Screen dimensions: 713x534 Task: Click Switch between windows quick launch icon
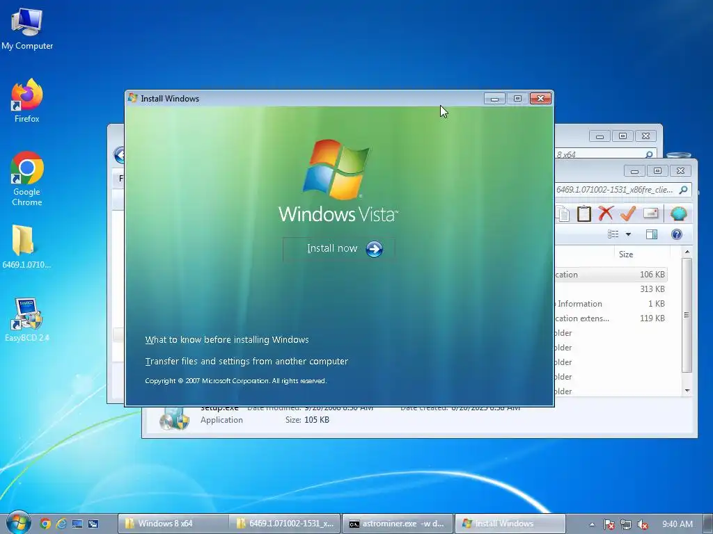(94, 524)
